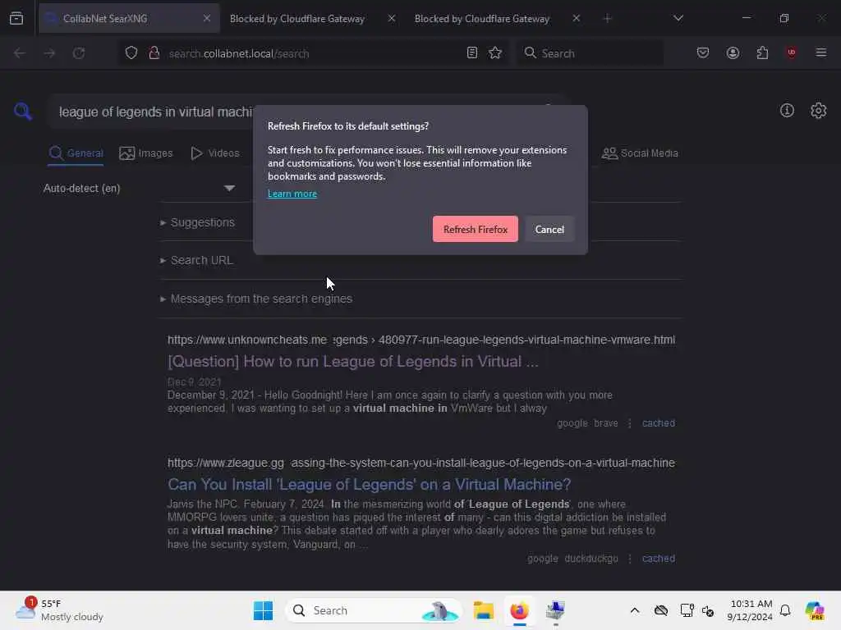The height and width of the screenshot is (630, 841).
Task: Open the Windows Start button
Action: 263,610
